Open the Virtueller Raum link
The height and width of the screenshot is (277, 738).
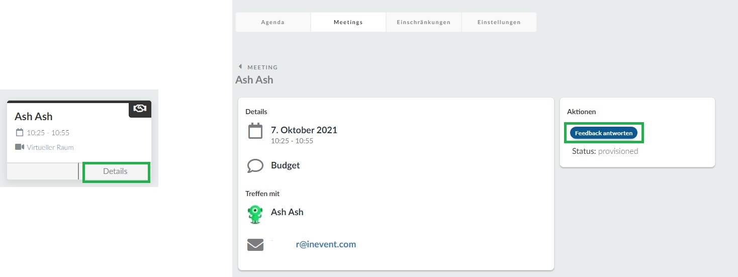click(x=50, y=147)
